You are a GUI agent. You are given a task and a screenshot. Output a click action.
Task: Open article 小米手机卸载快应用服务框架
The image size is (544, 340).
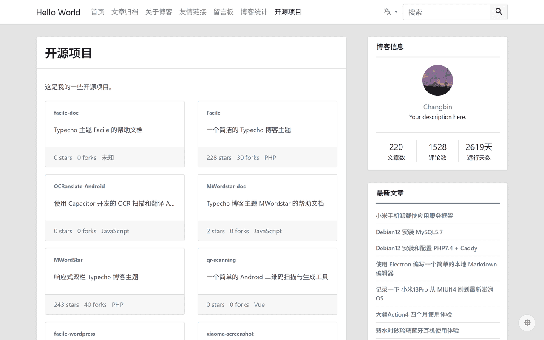coord(414,215)
